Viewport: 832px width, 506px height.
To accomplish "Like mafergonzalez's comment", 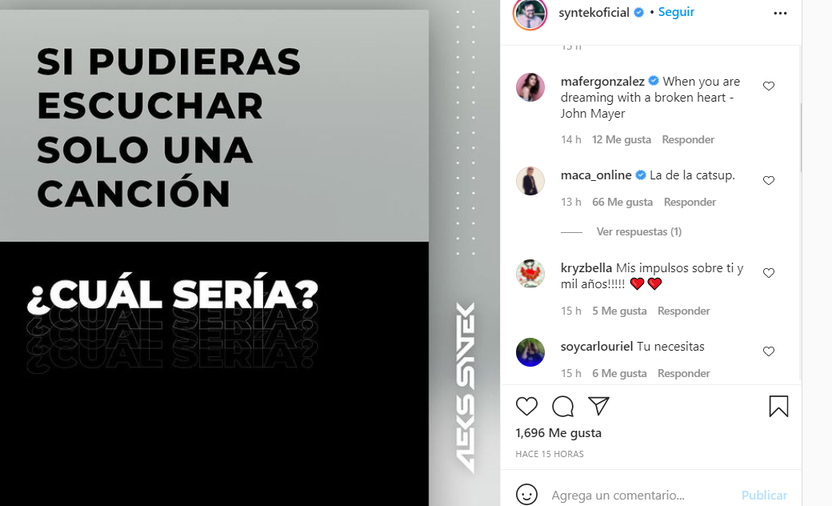I will point(768,86).
